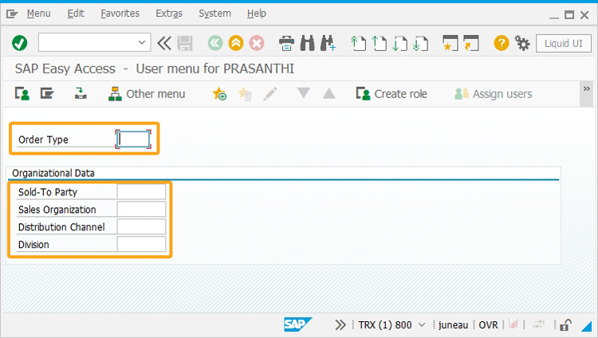Click the blue resize corner triangle icon
598x338 pixels.
tap(586, 326)
